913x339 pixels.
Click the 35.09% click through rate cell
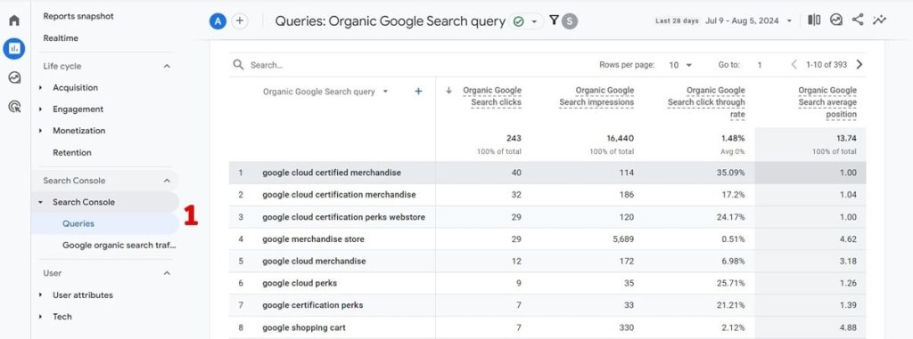click(x=732, y=173)
